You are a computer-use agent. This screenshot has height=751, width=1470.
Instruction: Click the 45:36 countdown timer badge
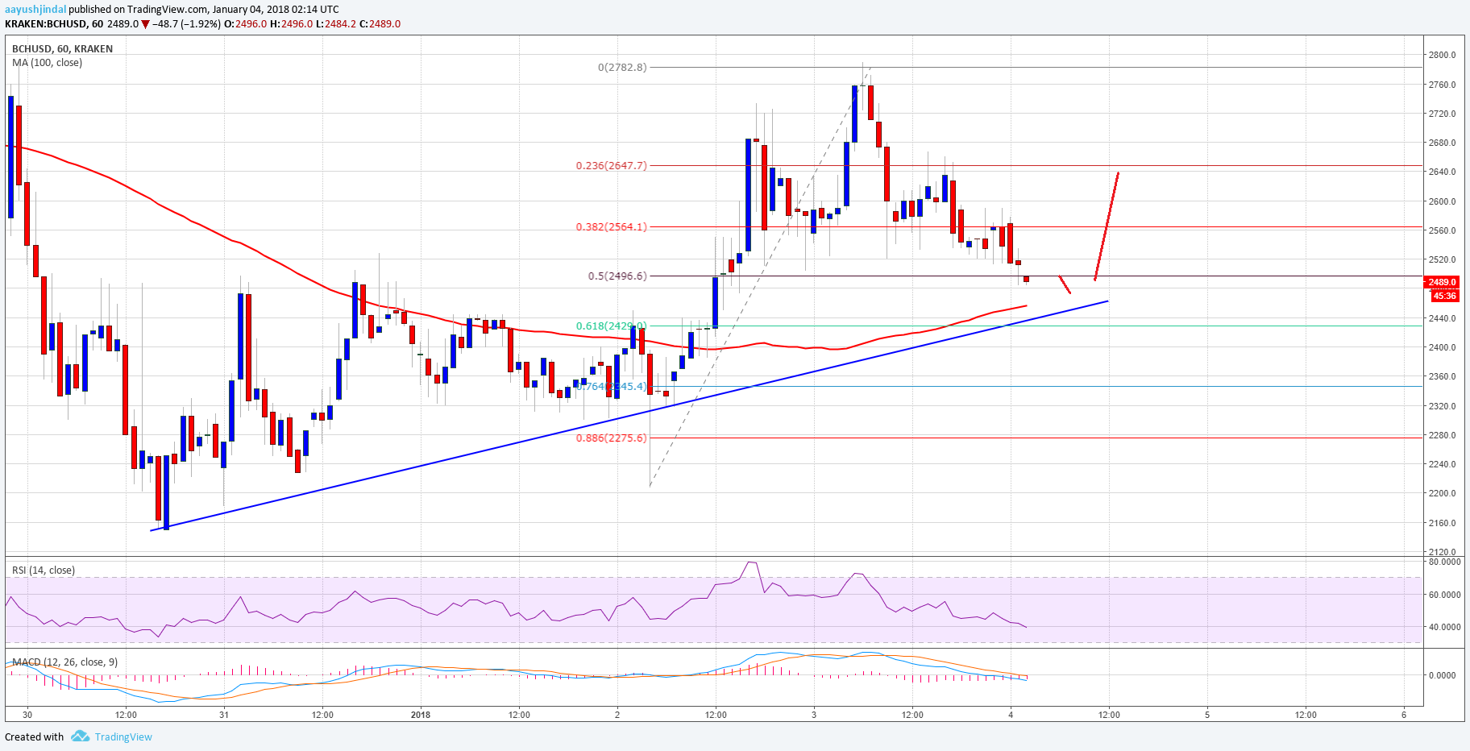tap(1444, 296)
